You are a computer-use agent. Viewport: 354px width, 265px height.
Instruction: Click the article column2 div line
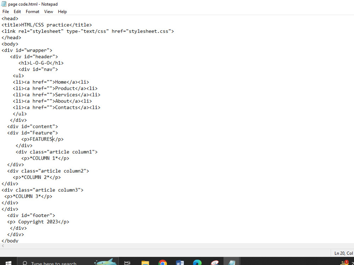[48, 171]
